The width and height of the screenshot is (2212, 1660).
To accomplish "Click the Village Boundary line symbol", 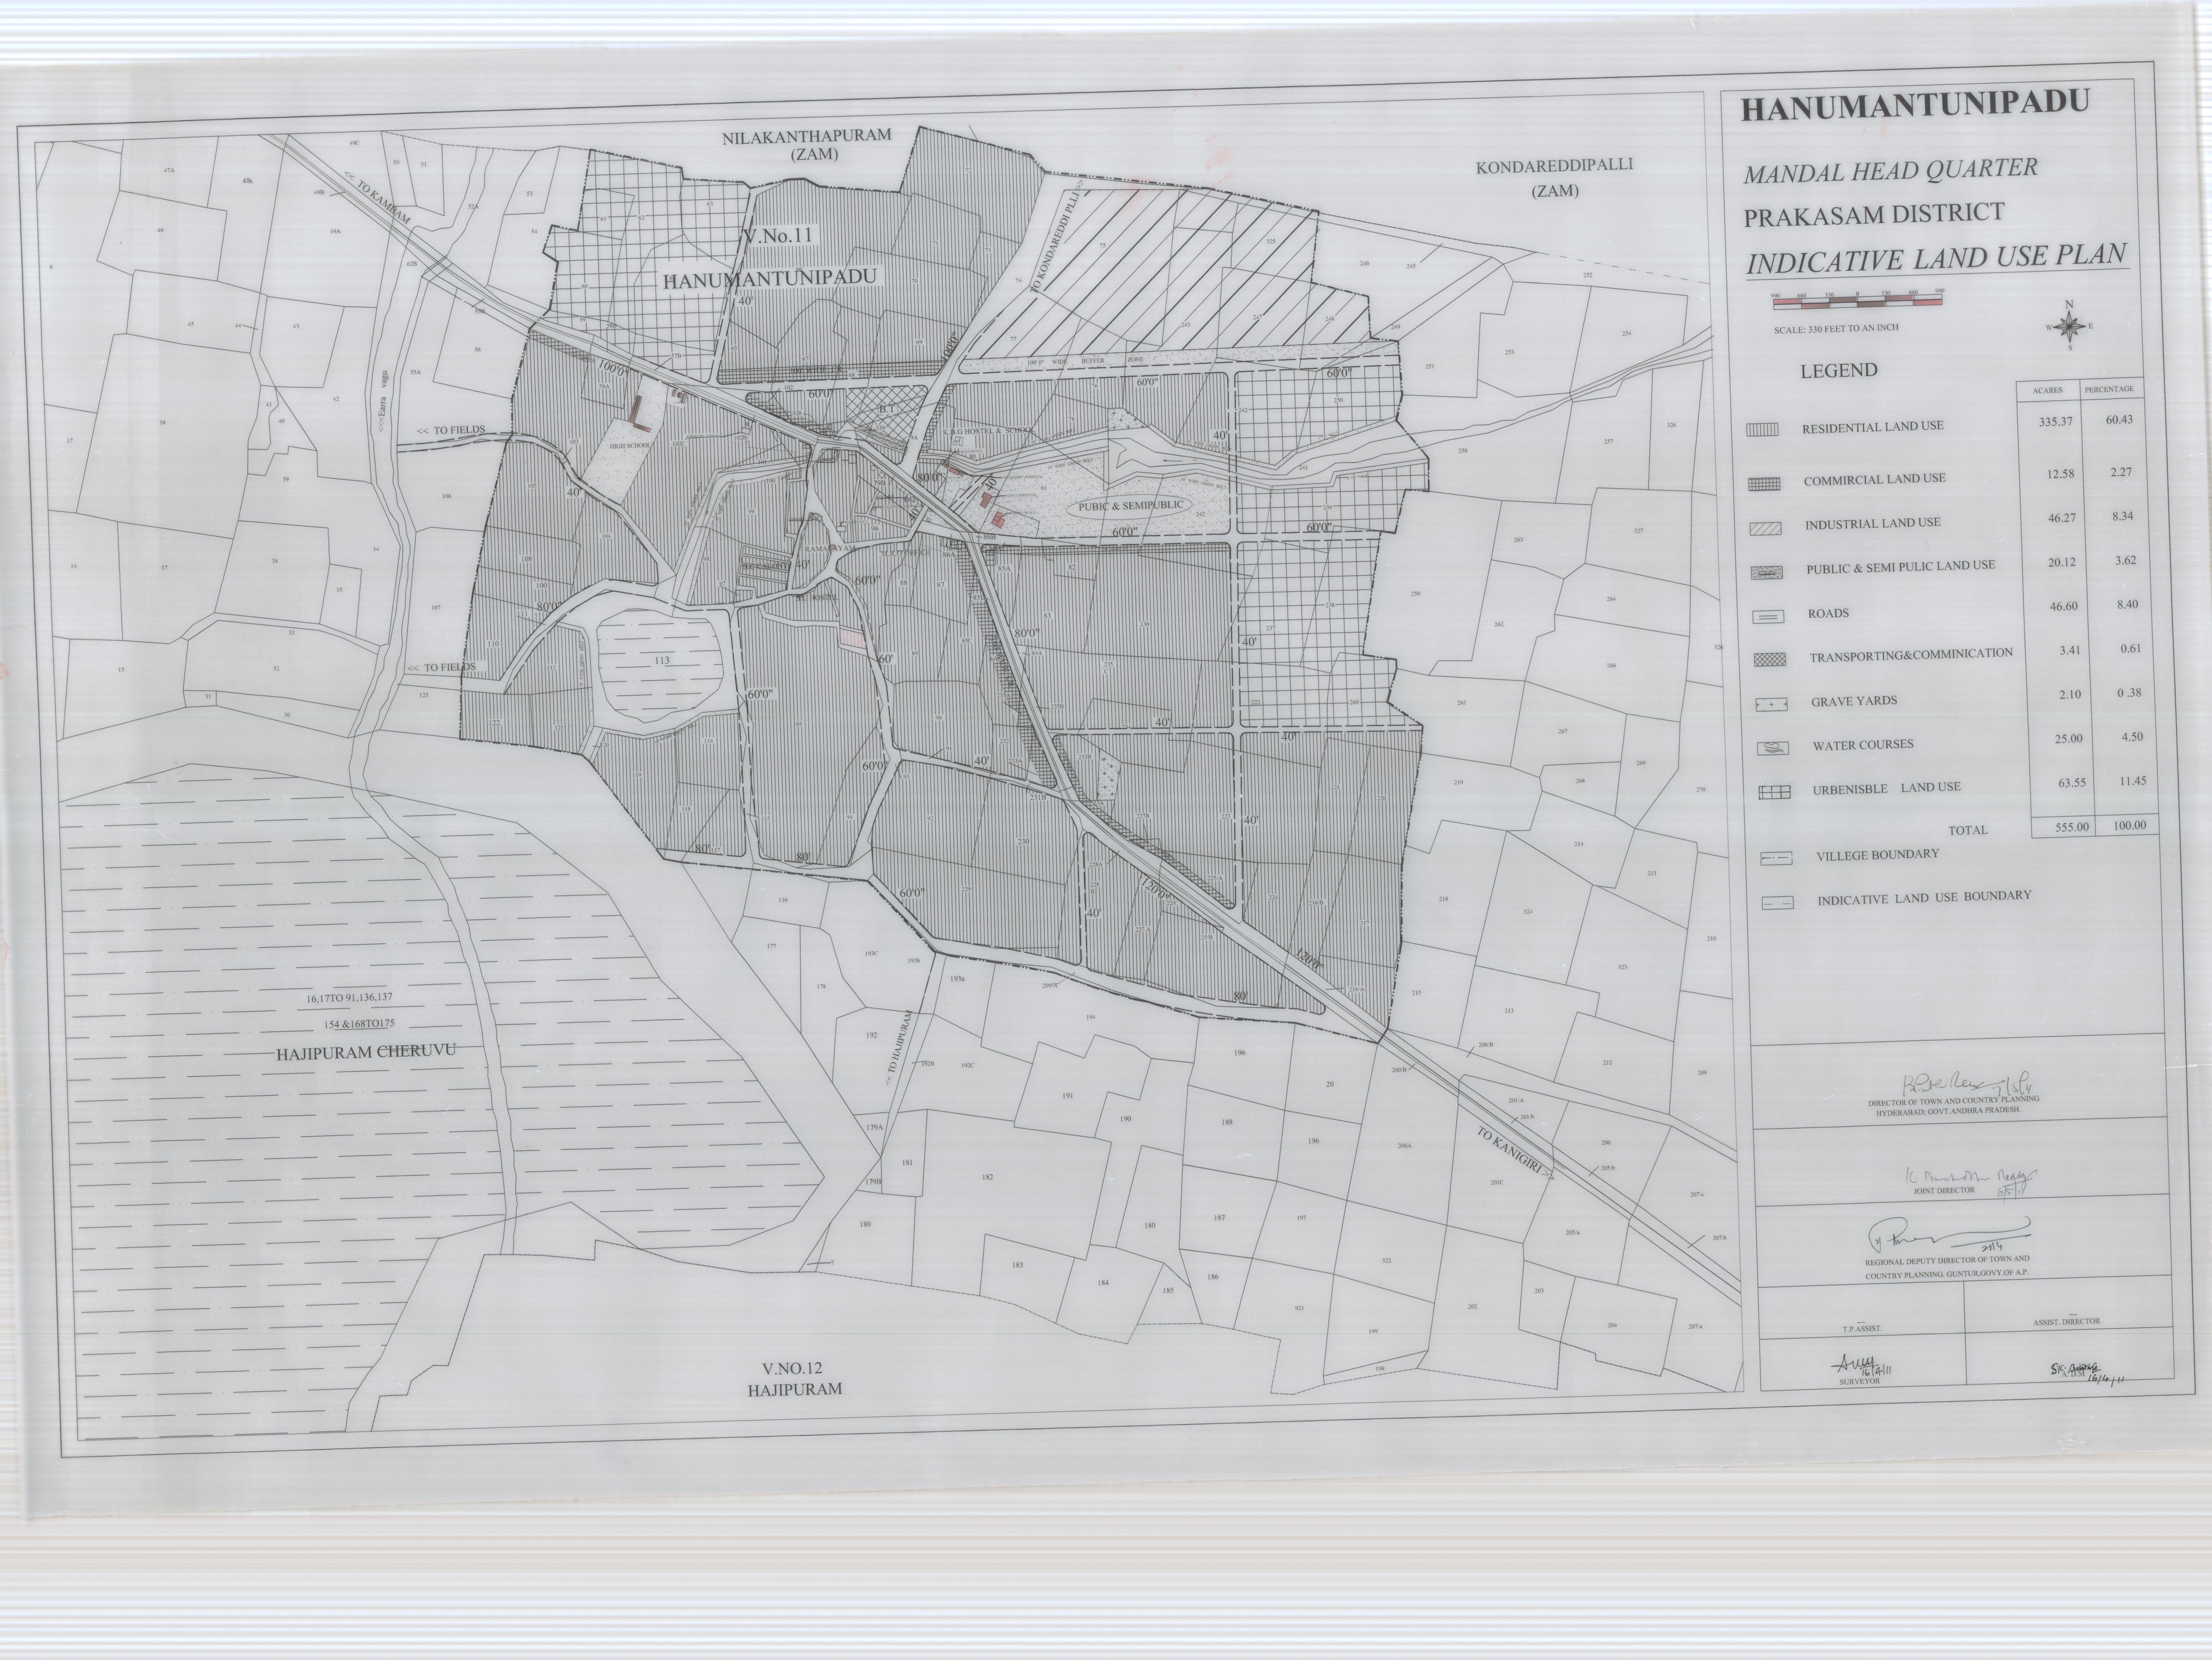I will coord(1776,858).
